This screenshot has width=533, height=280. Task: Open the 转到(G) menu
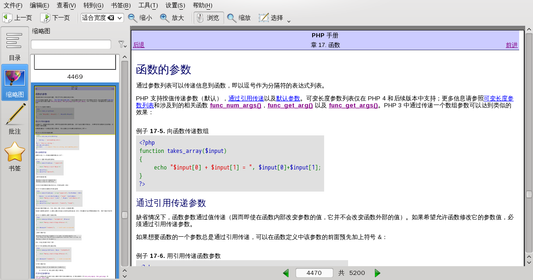[x=94, y=6]
